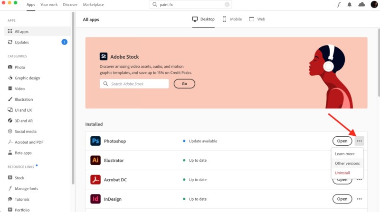Viewport: 380px width, 212px height.
Task: Expand more options for InDesign
Action: tap(359, 199)
